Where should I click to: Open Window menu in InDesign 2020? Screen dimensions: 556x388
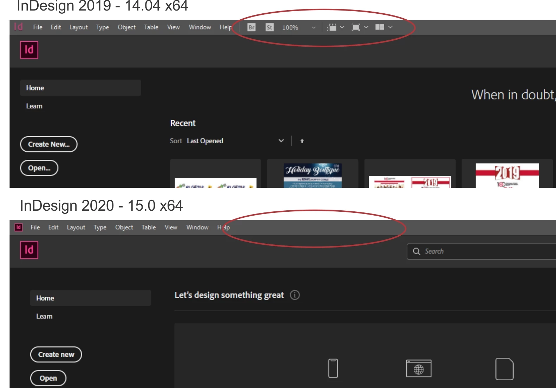click(197, 227)
